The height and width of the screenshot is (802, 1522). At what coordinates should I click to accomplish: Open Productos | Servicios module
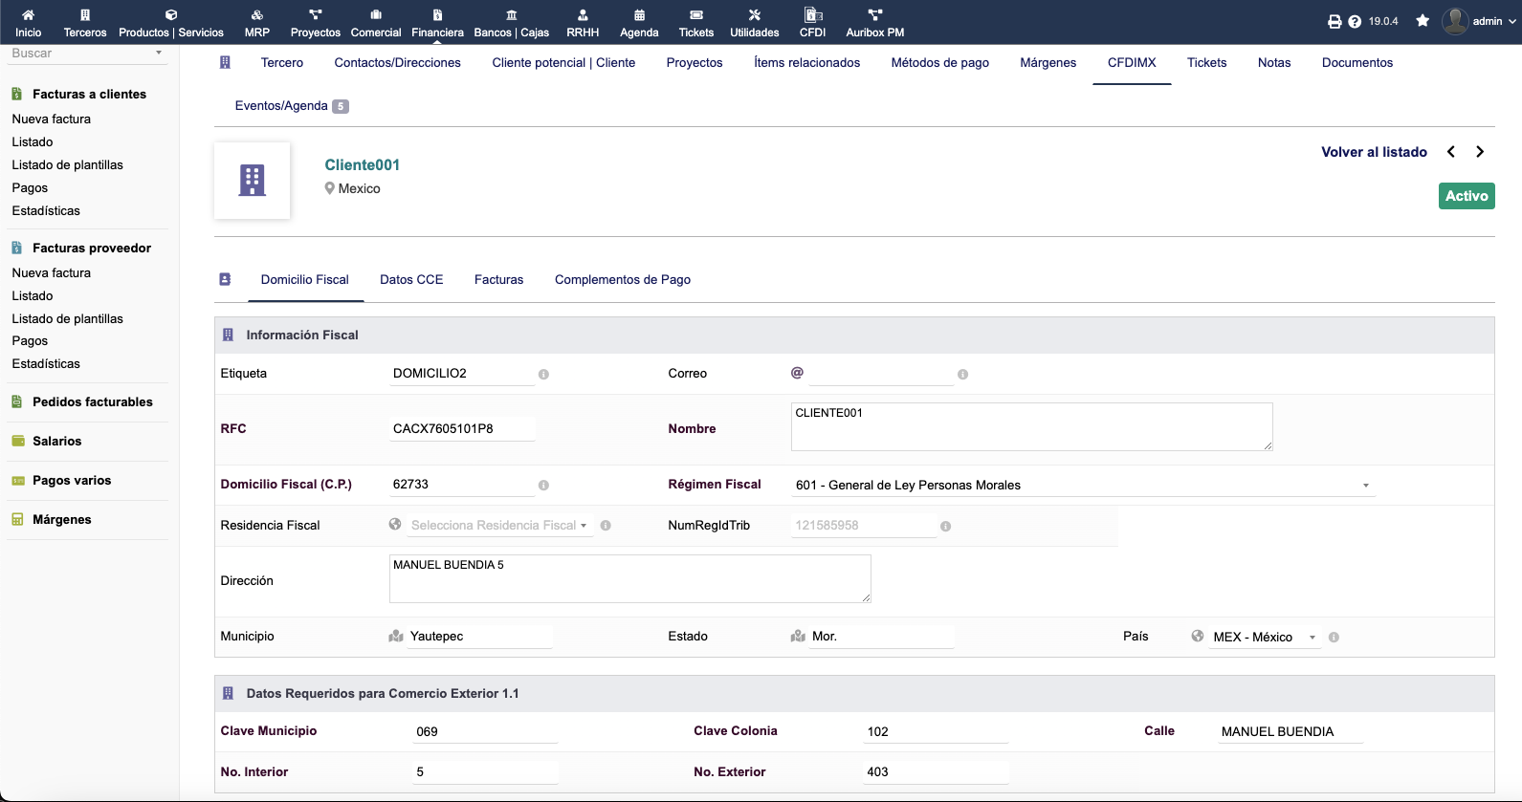point(171,23)
